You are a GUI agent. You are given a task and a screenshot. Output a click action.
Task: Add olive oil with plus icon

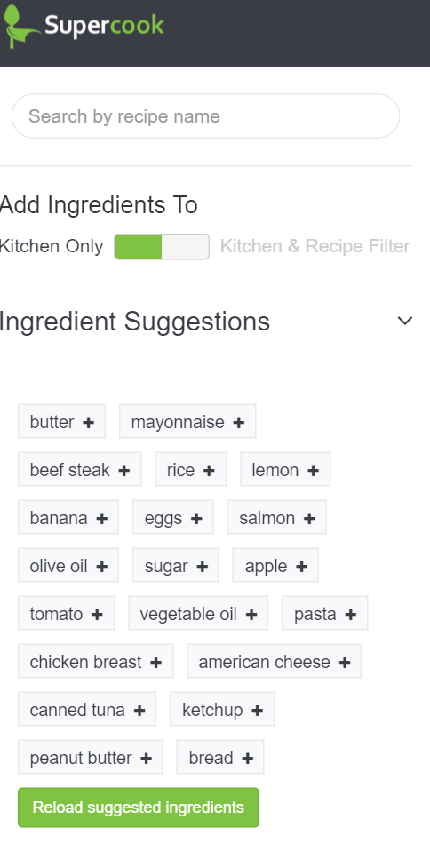coord(101,566)
